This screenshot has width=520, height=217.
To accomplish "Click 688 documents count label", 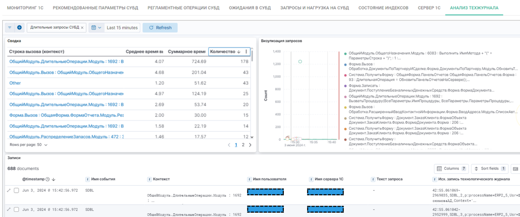I will 23,168.
